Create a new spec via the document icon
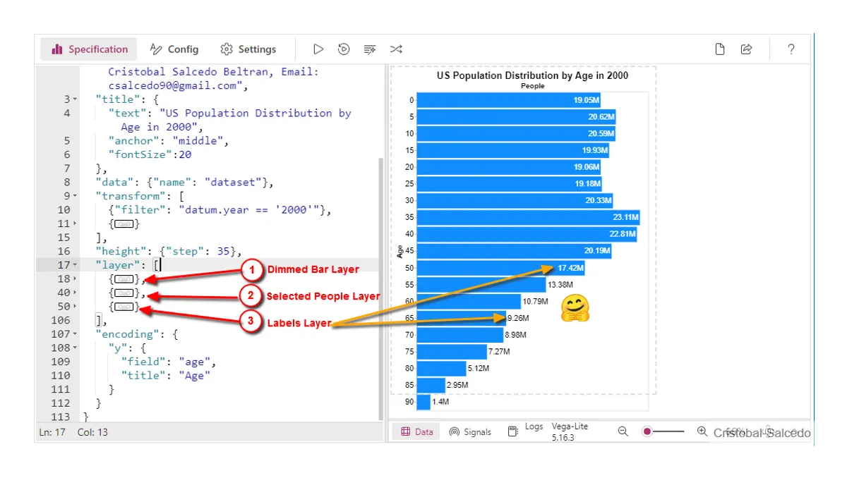Viewport: 847px width, 478px height. point(719,49)
